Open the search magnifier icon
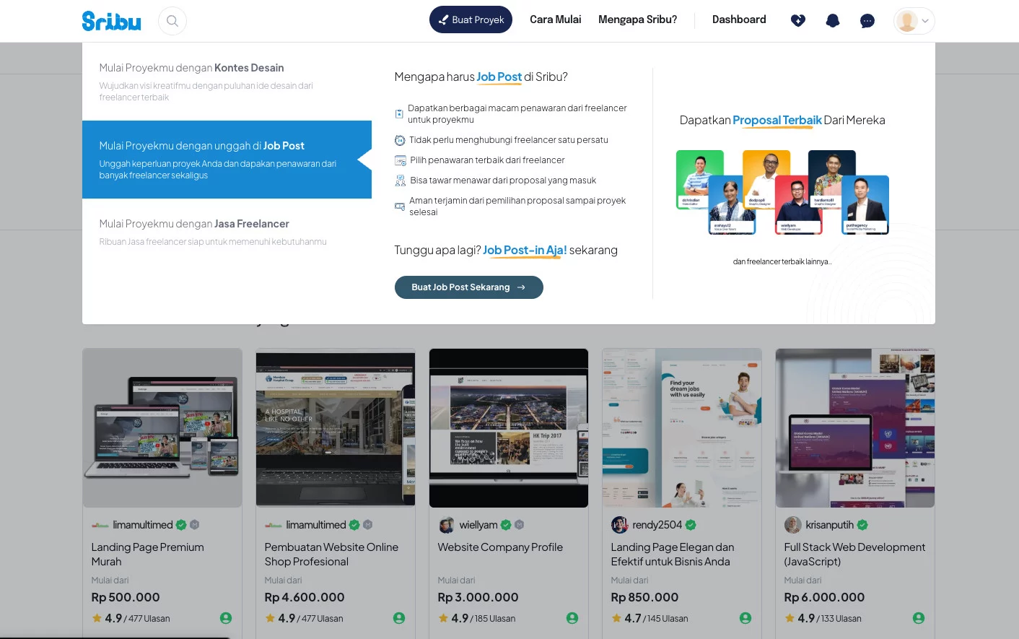The width and height of the screenshot is (1019, 639). click(x=172, y=21)
